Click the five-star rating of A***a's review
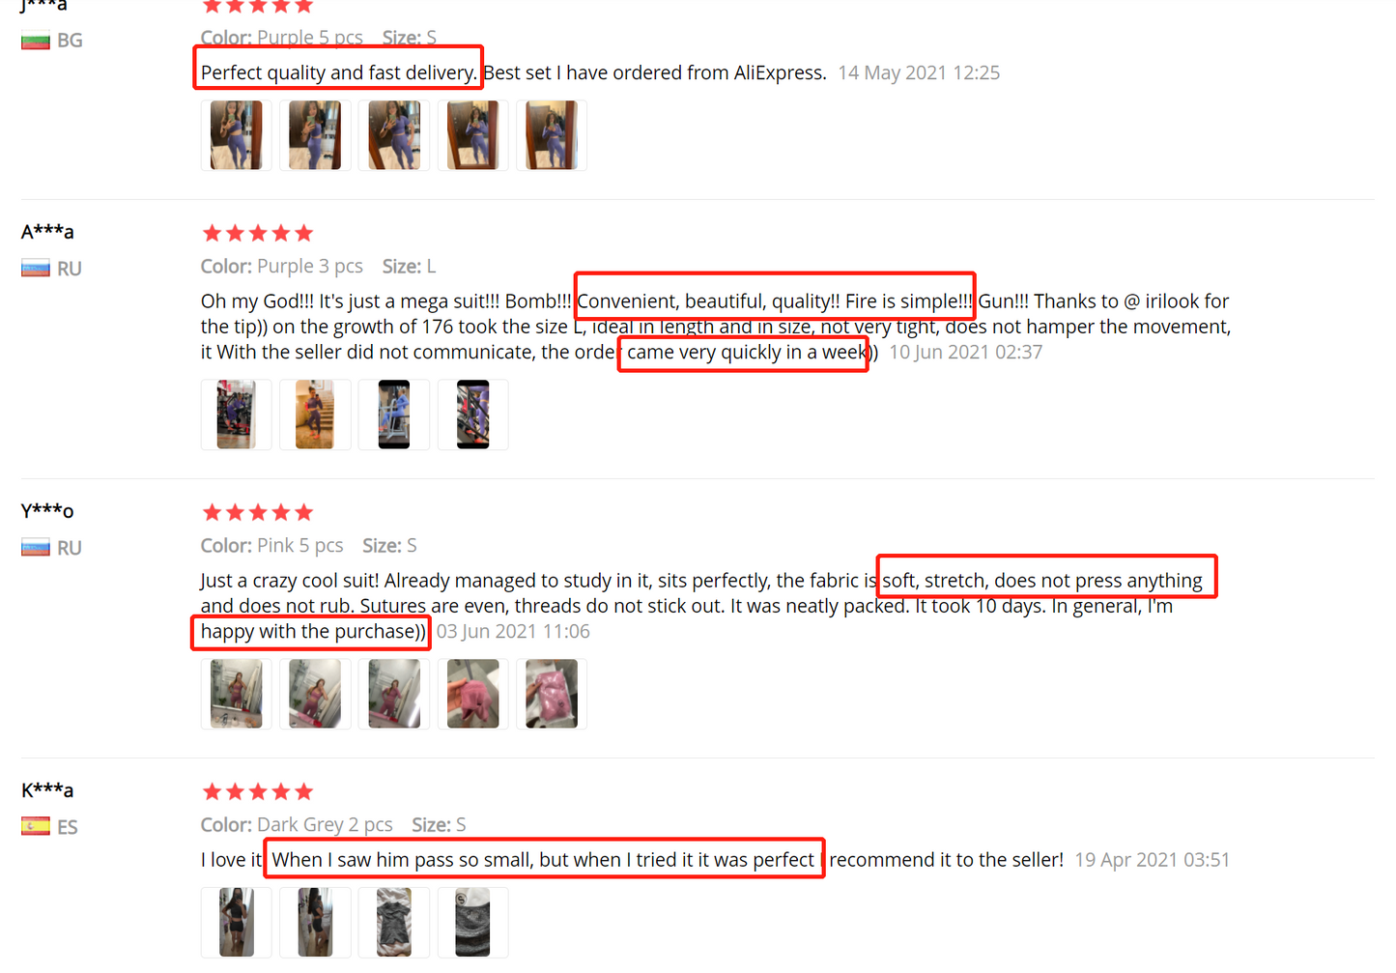 click(x=258, y=233)
